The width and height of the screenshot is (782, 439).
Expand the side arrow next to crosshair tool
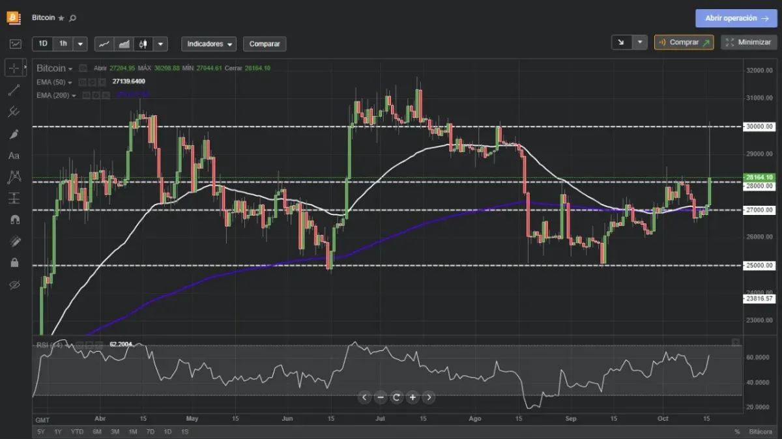pyautogui.click(x=25, y=67)
